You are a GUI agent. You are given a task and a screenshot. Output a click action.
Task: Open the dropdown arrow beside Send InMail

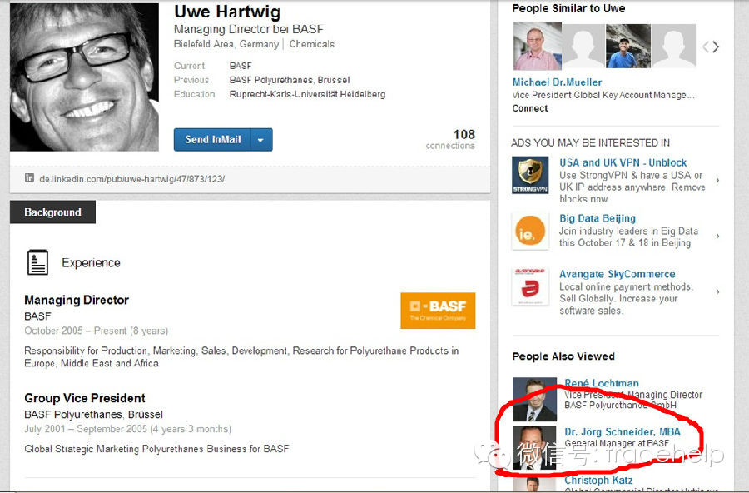click(261, 140)
